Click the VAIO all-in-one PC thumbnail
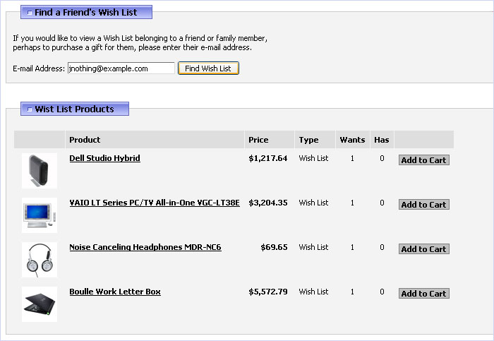This screenshot has height=341, width=494. click(x=40, y=215)
